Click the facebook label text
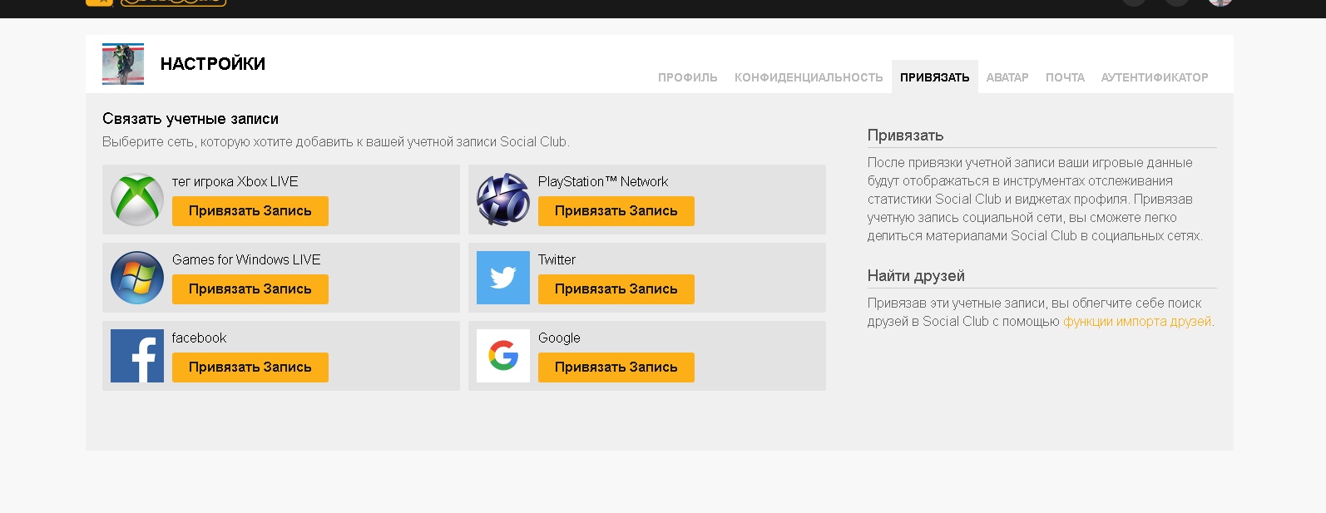1326x513 pixels. [x=199, y=338]
